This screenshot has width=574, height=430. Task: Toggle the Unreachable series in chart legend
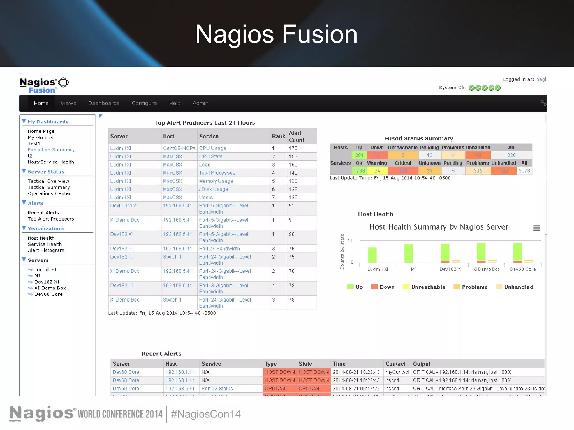424,287
